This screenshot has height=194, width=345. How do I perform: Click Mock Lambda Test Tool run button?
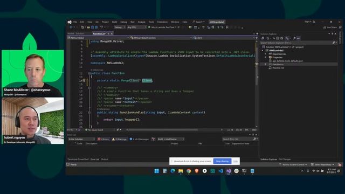(x=163, y=27)
